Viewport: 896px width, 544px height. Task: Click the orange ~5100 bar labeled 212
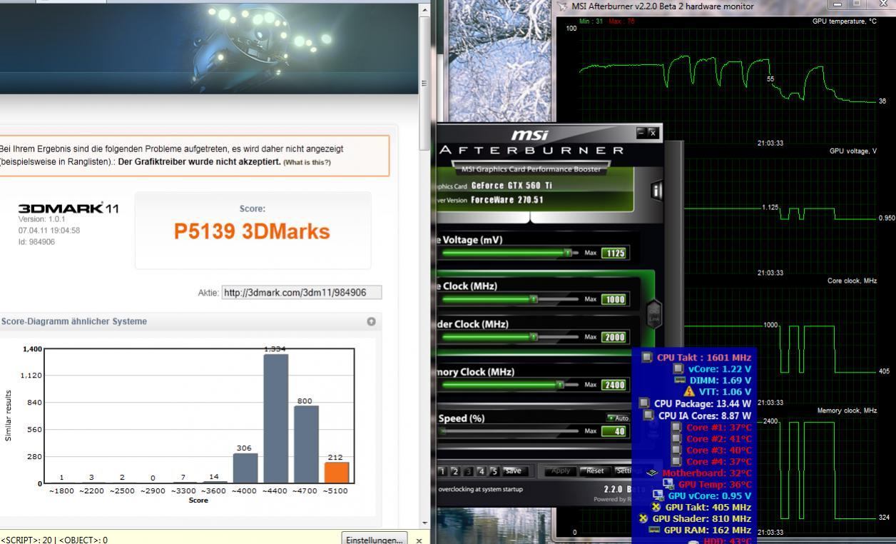tap(337, 473)
